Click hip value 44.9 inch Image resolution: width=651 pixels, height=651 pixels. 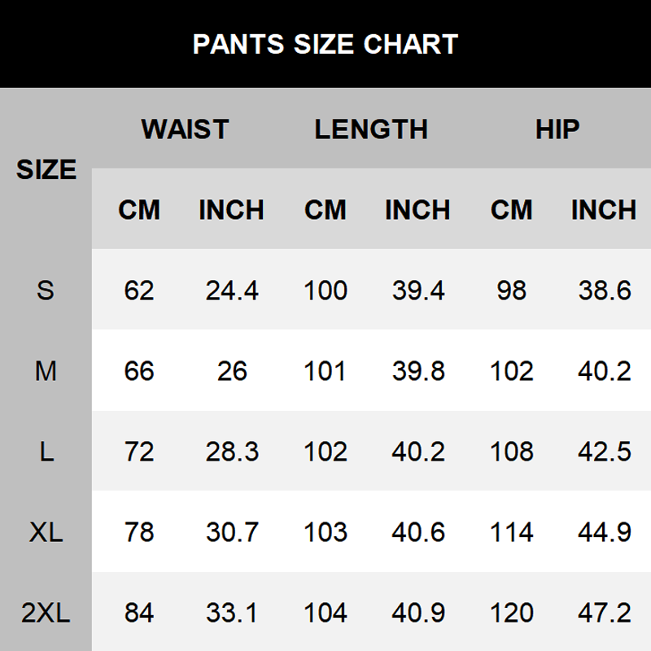pos(605,532)
